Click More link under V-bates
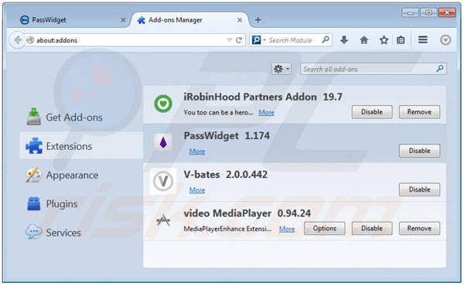464x286 pixels. click(197, 190)
